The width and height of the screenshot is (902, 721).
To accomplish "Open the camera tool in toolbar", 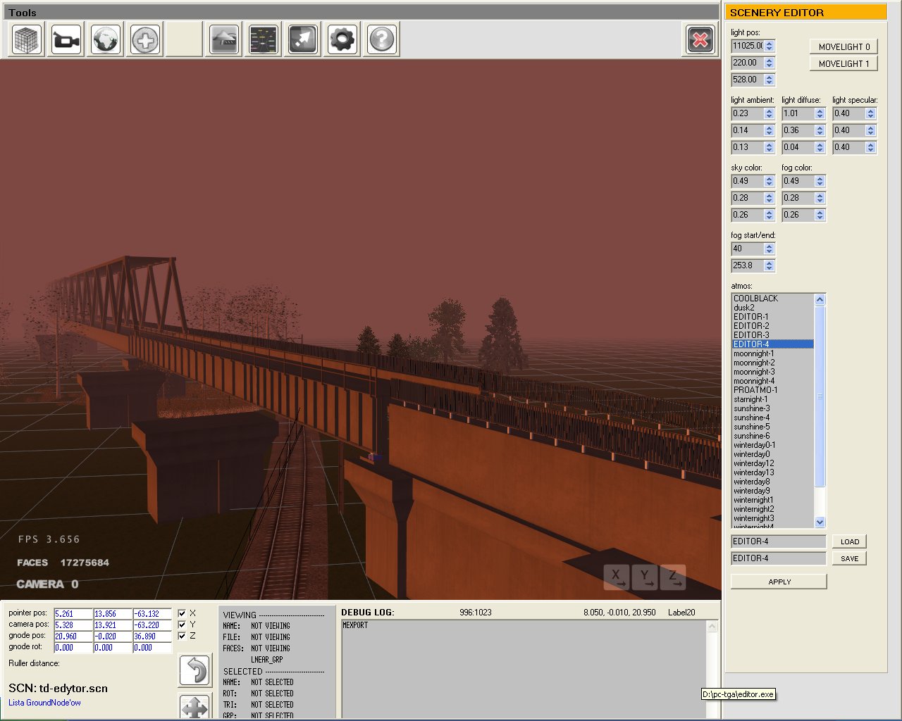I will click(x=66, y=39).
